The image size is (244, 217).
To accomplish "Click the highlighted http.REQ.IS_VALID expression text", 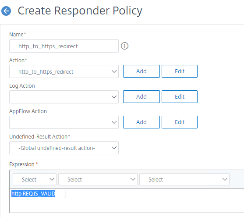I will coord(33,193).
